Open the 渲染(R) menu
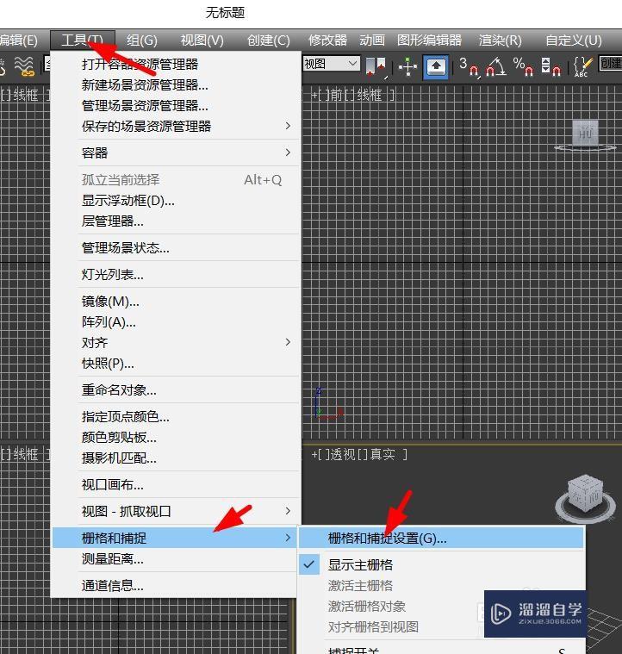The image size is (622, 654). 501,40
